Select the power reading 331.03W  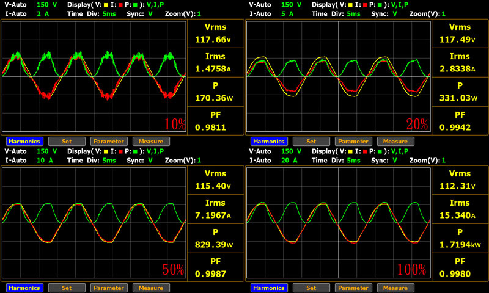tap(458, 98)
